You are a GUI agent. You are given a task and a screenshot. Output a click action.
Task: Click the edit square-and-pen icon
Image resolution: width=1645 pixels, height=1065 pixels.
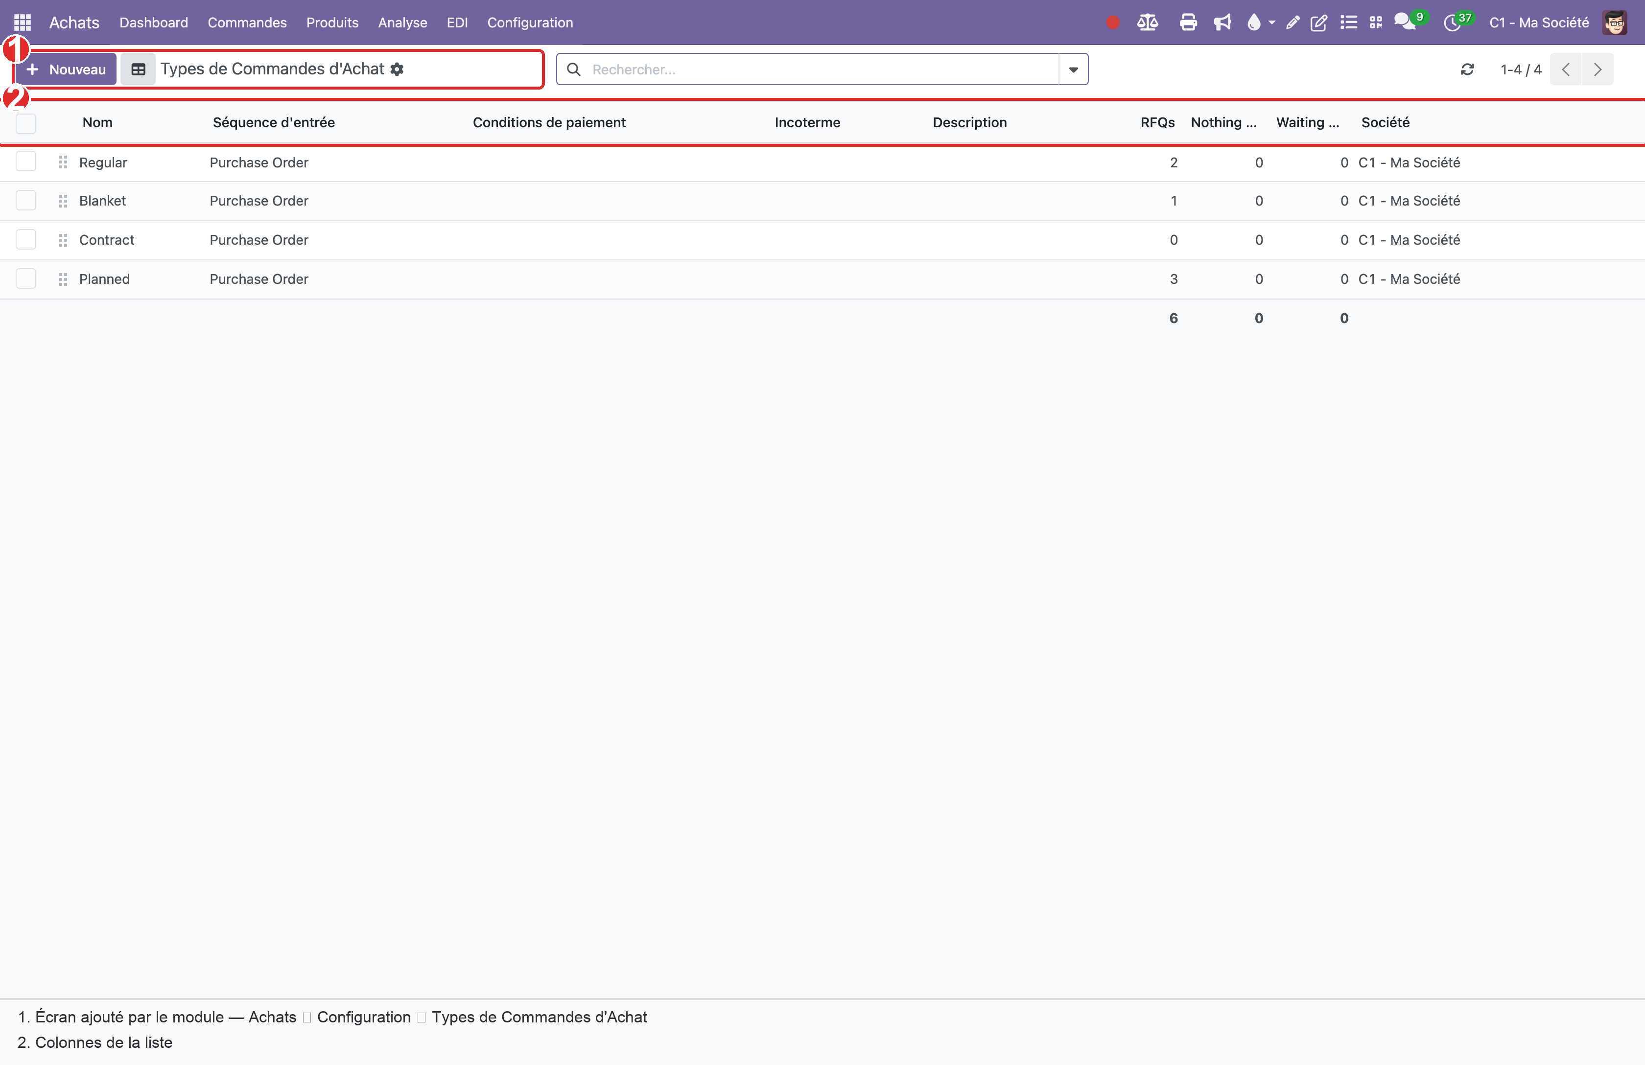pos(1319,23)
